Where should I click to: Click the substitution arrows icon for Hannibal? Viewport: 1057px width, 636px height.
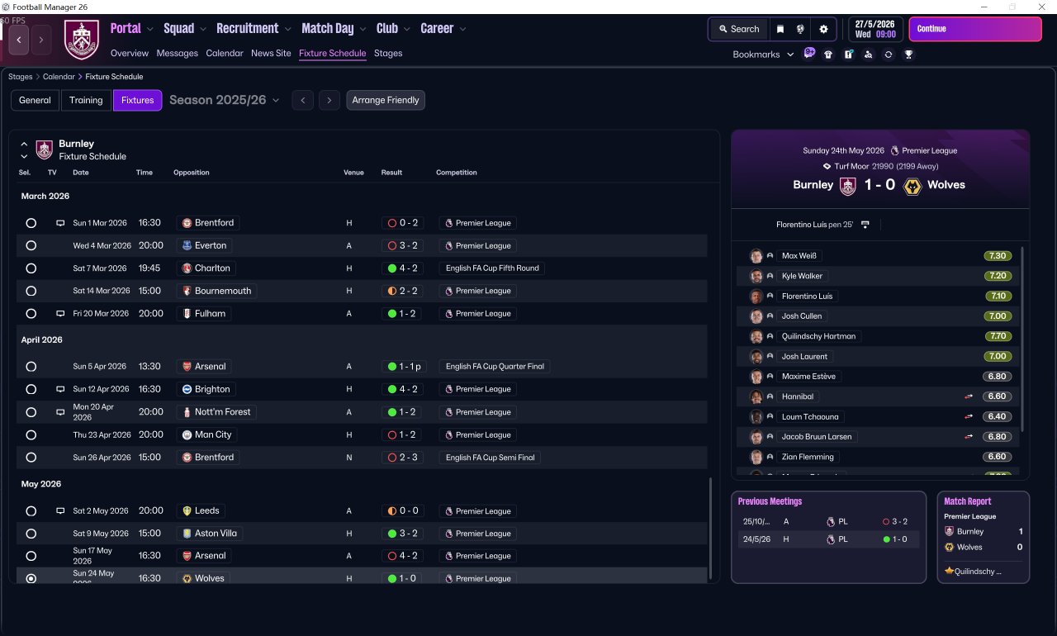click(969, 396)
